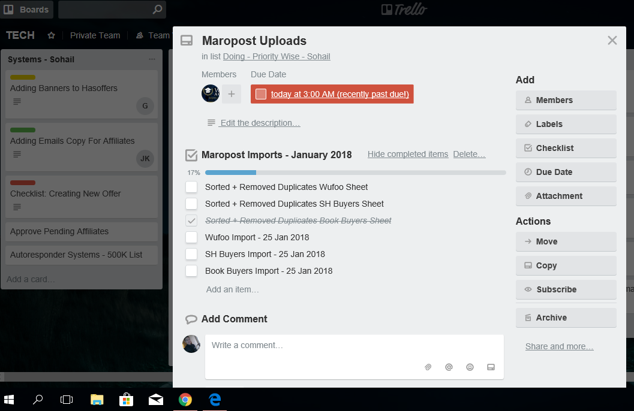The image size is (634, 411).
Task: Click the Windows taskbar search icon
Action: pos(38,400)
